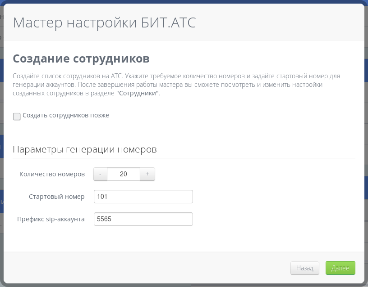Click the 'Стартовый номер' label
The width and height of the screenshot is (368, 287).
pyautogui.click(x=56, y=197)
